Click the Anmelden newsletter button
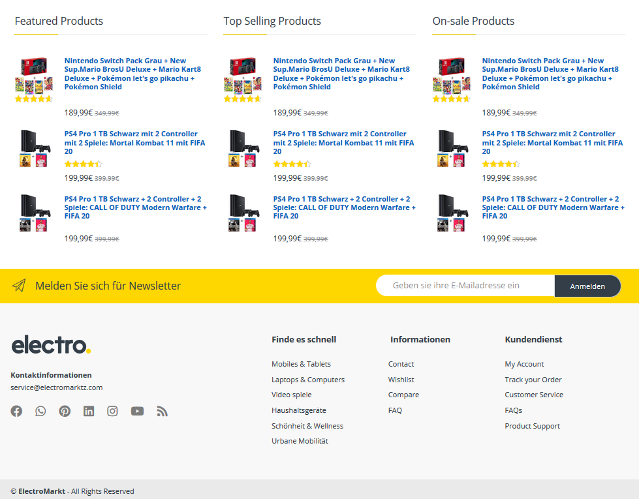The image size is (639, 499). [x=587, y=286]
